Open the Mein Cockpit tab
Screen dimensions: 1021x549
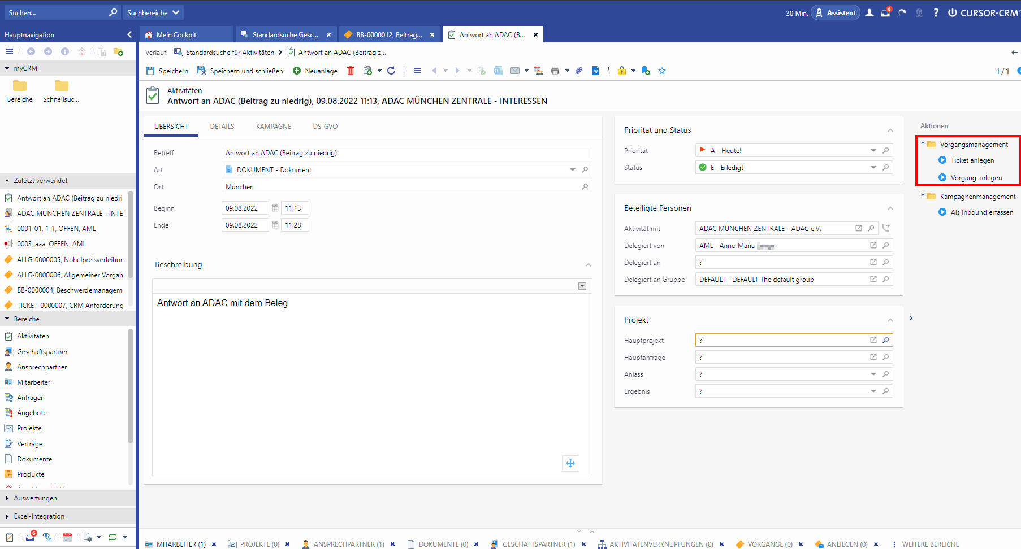click(x=176, y=35)
